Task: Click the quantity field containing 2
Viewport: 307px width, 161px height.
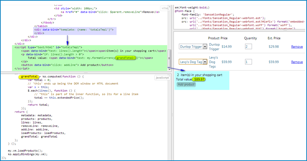Action: point(248,46)
